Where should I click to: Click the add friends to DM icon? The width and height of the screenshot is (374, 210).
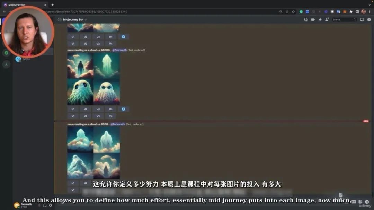click(x=327, y=20)
